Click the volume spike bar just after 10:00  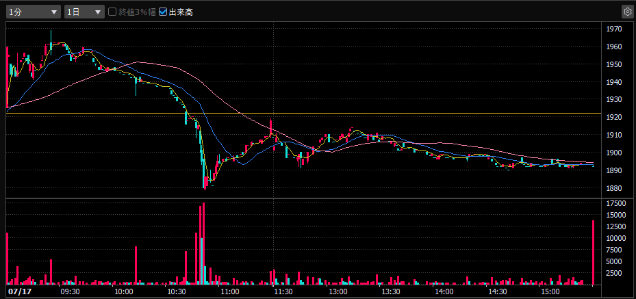tap(136, 265)
